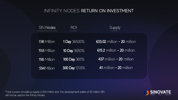Click the 594 Million nodes value
This screenshot has height=100, width=178.
coord(47,68)
